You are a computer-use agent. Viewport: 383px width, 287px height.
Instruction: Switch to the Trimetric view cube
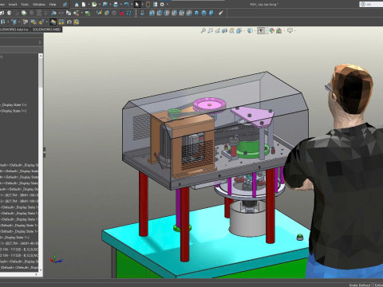(203, 13)
